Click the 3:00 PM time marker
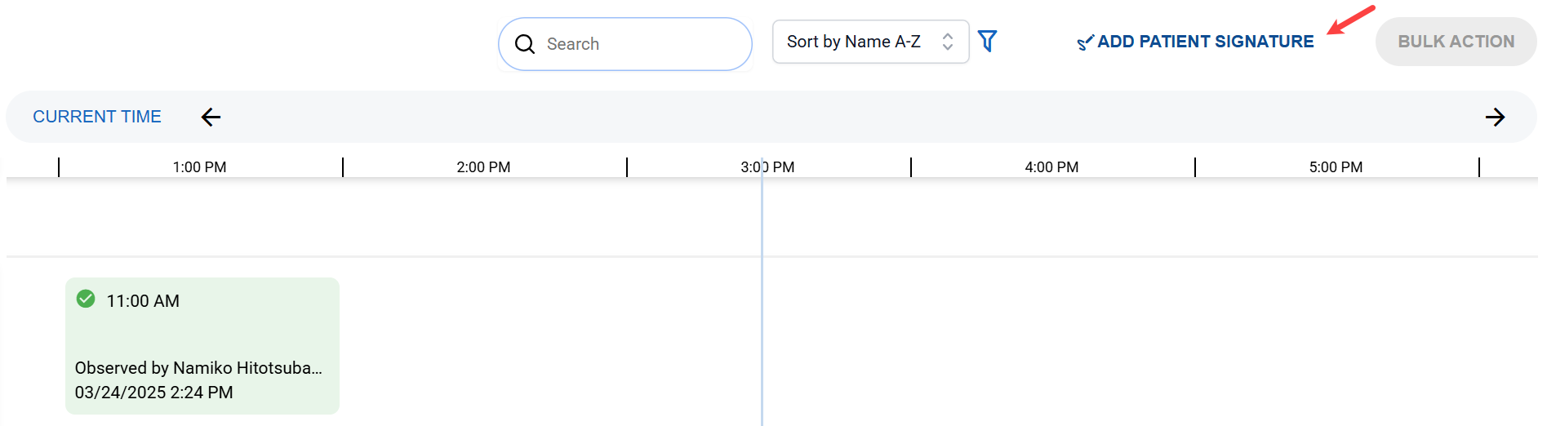 click(767, 167)
